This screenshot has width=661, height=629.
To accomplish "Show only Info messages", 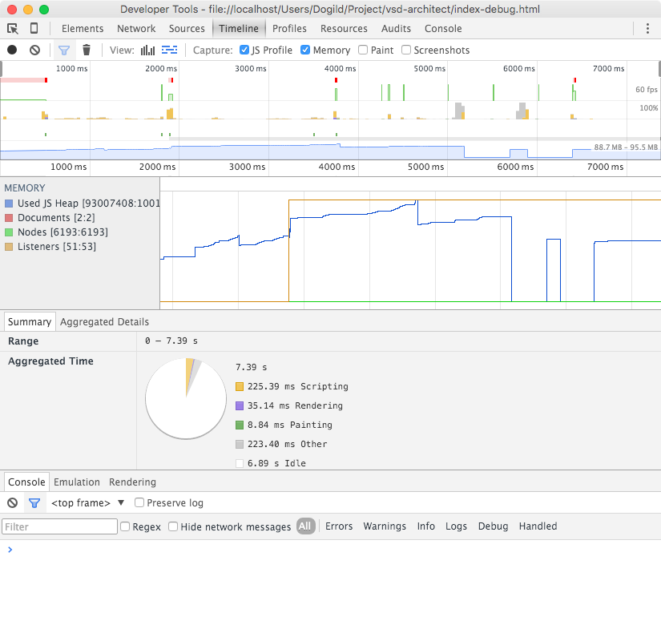I will coord(425,526).
